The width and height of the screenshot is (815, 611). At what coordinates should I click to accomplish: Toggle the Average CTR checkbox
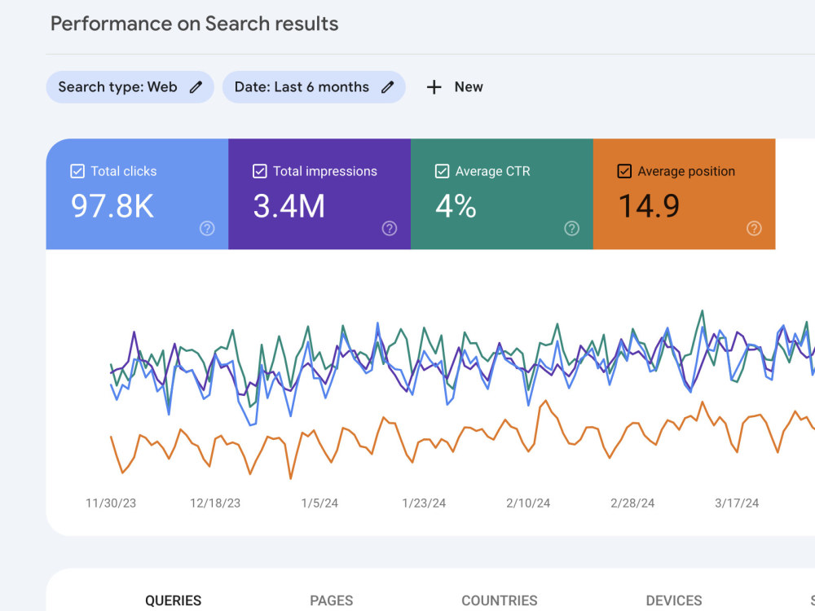(443, 171)
